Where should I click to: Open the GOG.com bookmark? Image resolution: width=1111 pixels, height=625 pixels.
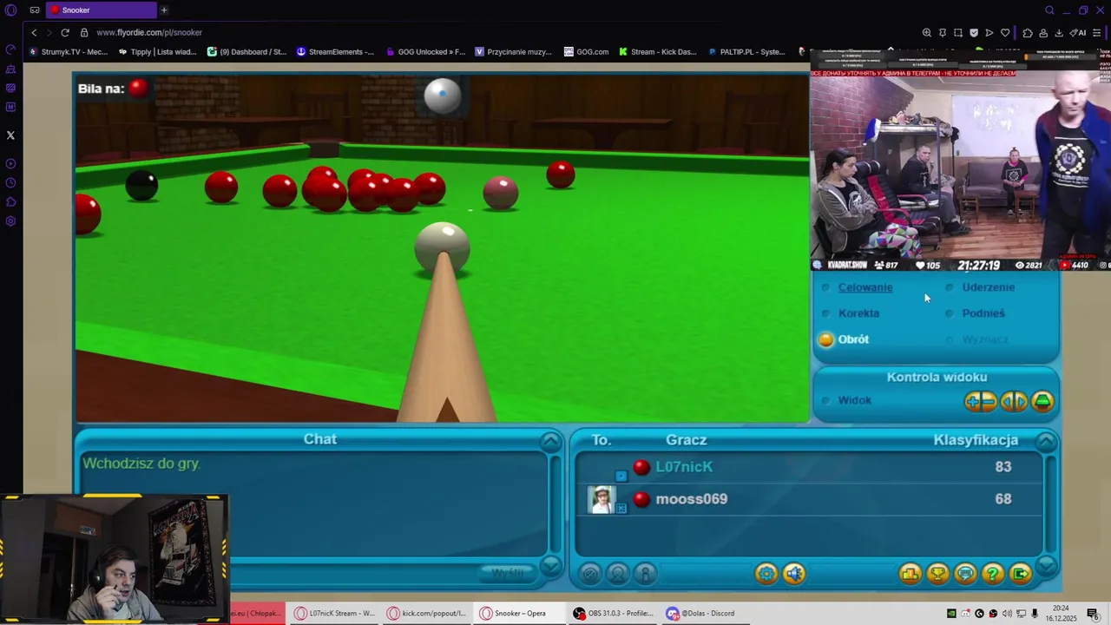[x=586, y=52]
